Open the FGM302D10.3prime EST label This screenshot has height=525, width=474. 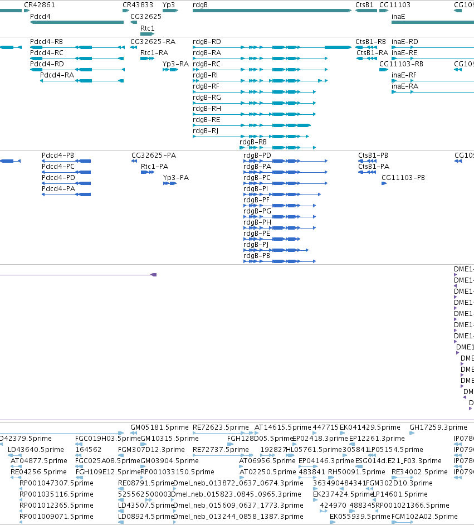click(399, 483)
